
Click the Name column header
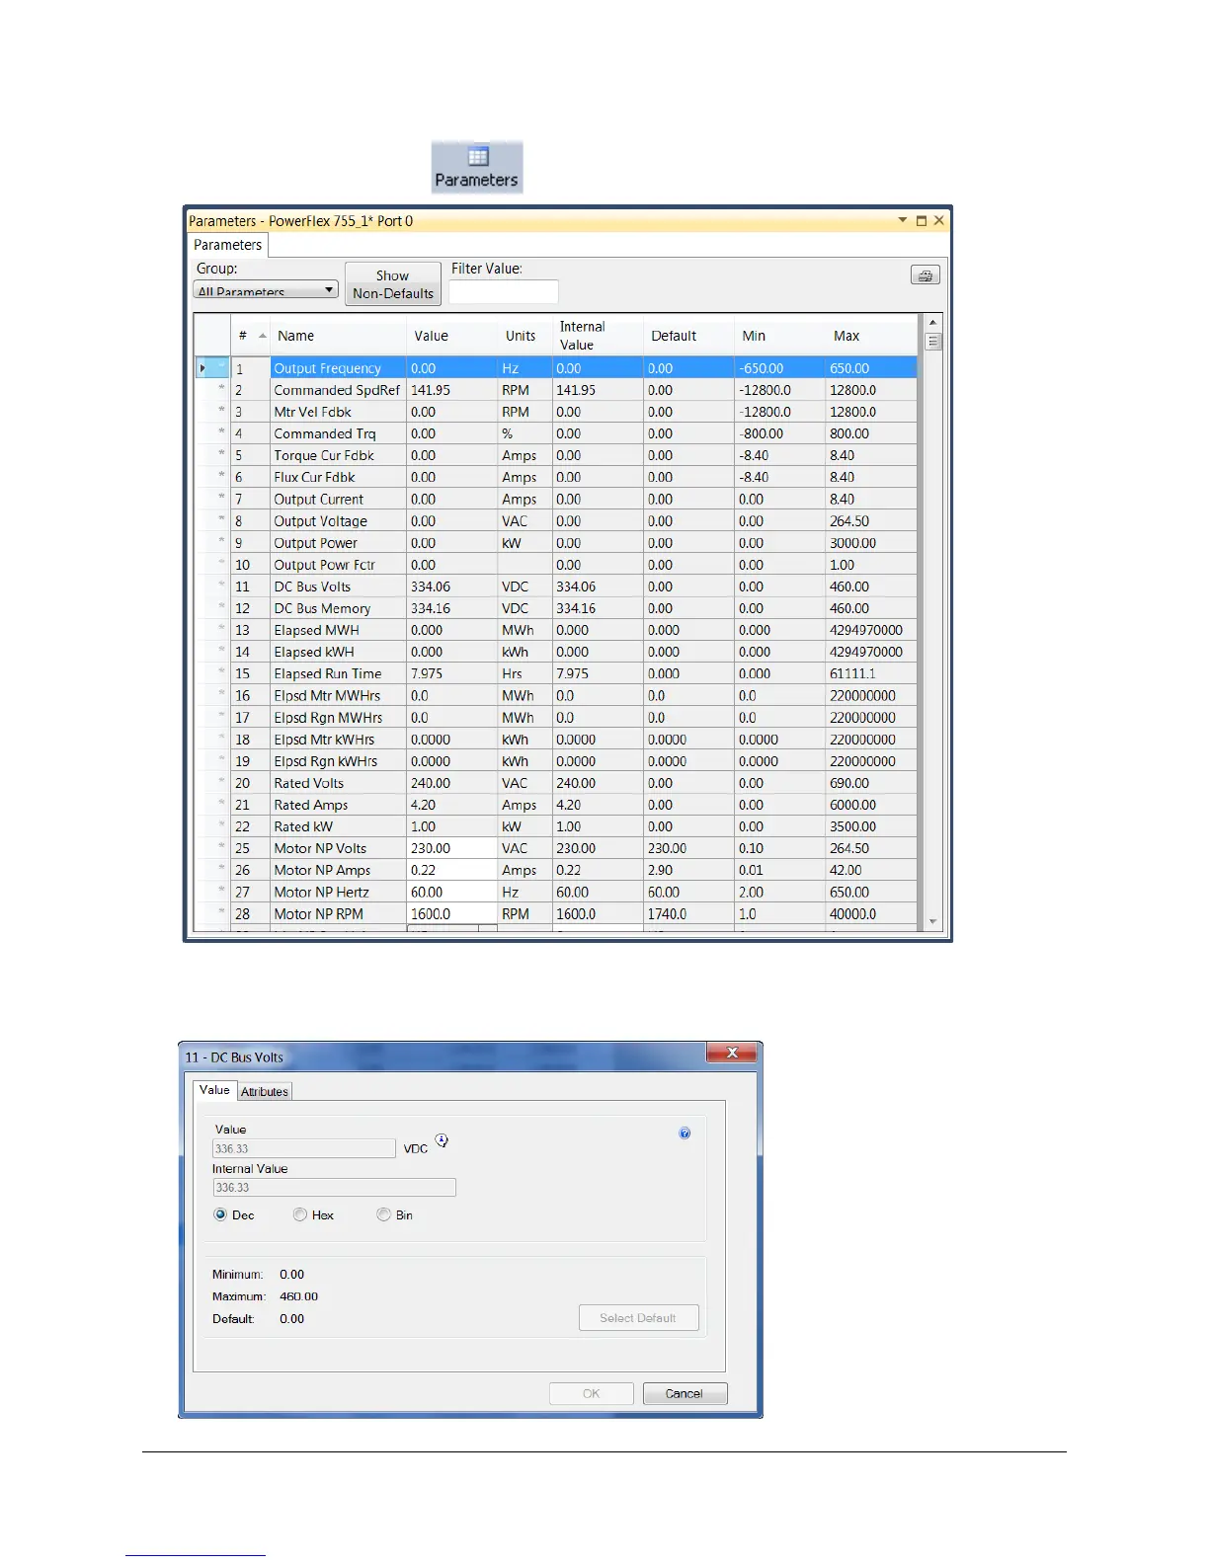point(338,336)
